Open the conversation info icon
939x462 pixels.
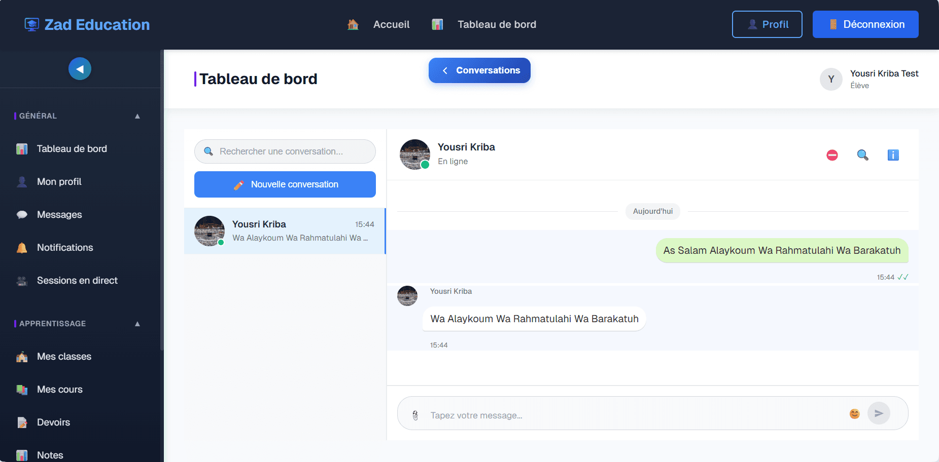pos(893,155)
